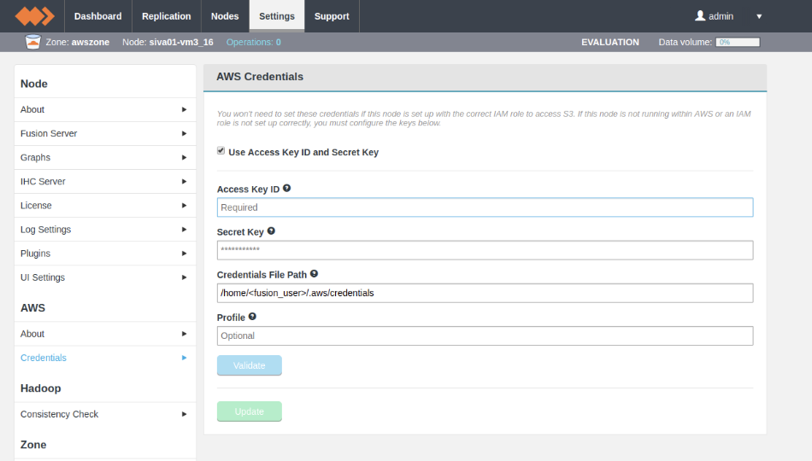Click node name siva01-vm3_16

click(x=181, y=42)
